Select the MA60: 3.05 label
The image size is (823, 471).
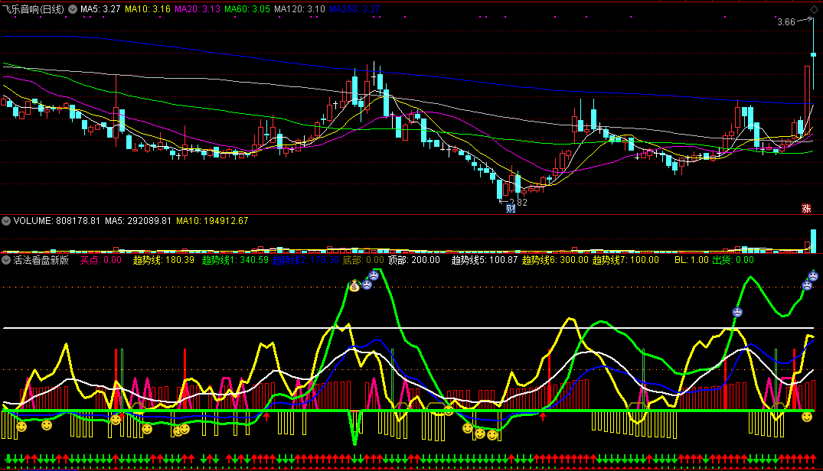pyautogui.click(x=247, y=9)
